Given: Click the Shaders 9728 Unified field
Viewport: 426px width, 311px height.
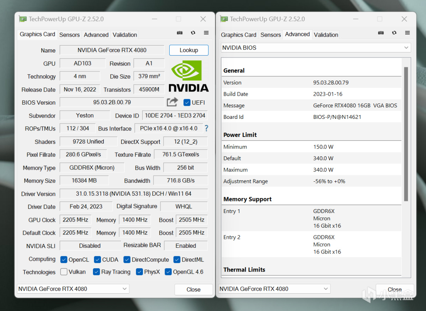Looking at the screenshot, I should [88, 141].
